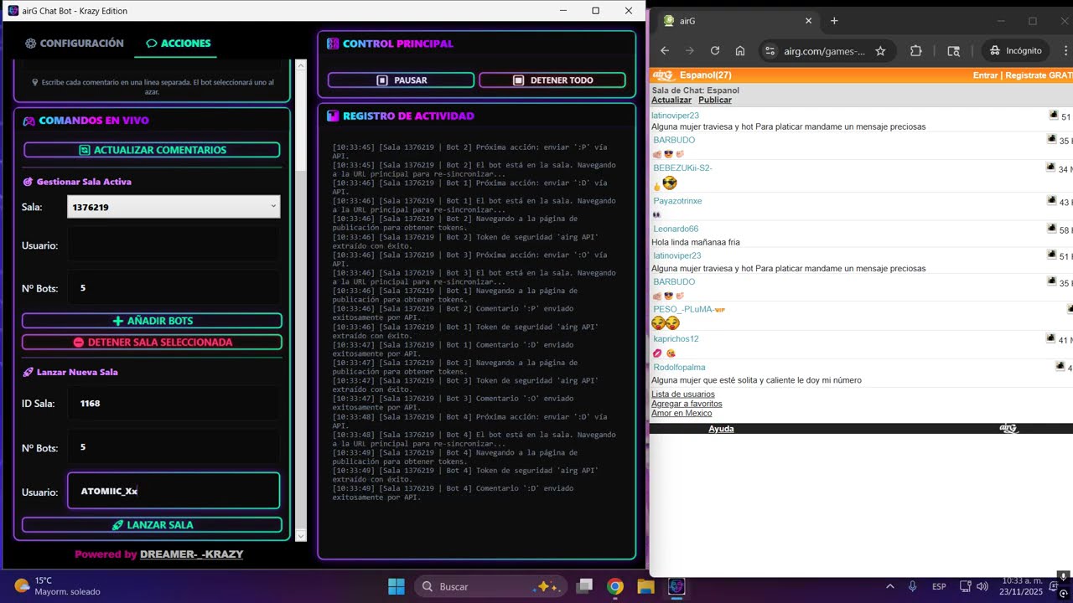Bookmark the page with the star icon
1073x603 pixels.
coord(880,51)
